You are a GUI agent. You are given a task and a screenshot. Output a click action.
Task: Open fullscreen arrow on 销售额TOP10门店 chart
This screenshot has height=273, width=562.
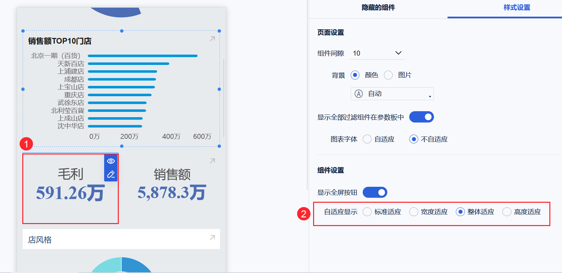212,39
